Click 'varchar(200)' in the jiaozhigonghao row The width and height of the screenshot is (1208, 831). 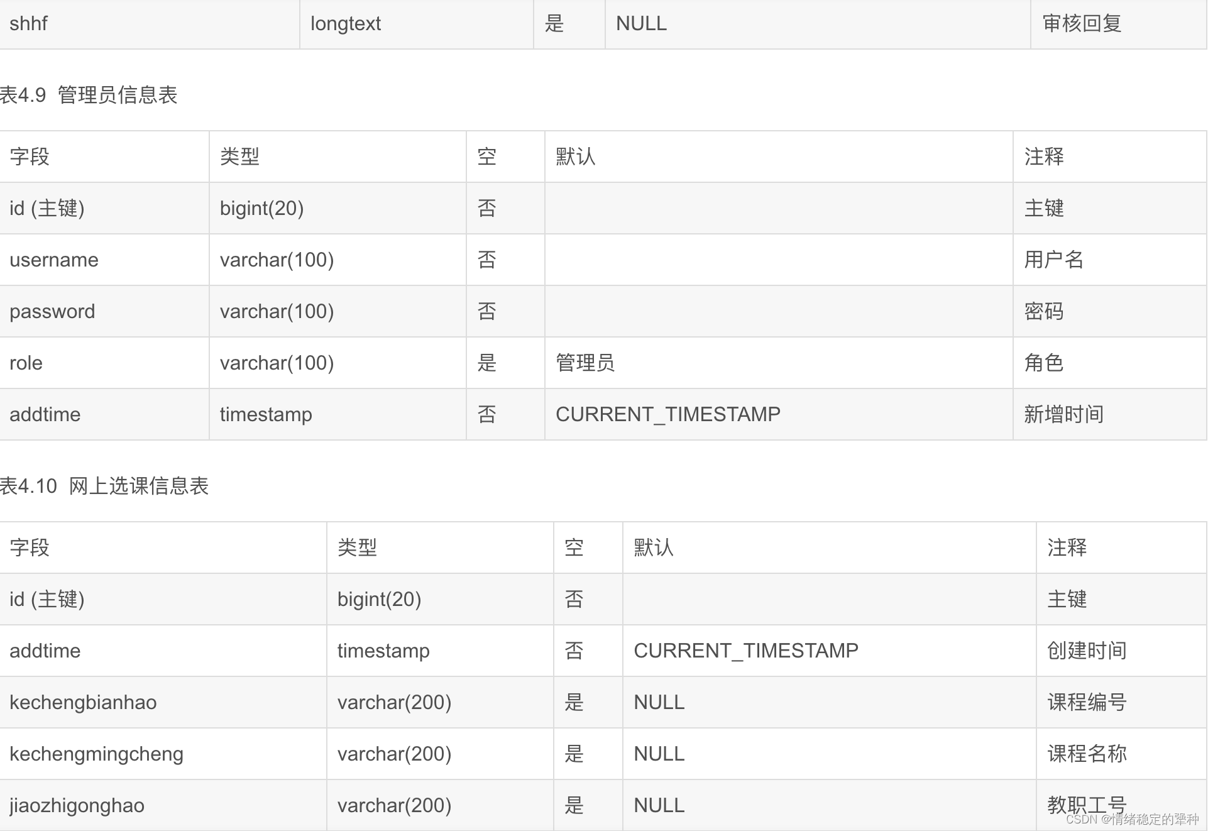click(x=394, y=805)
